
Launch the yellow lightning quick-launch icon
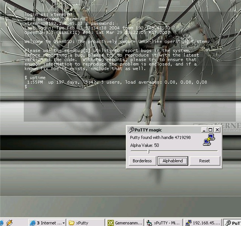click(x=9, y=223)
